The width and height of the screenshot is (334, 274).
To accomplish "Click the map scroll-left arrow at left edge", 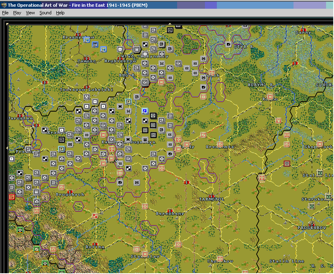I will tap(8, 148).
